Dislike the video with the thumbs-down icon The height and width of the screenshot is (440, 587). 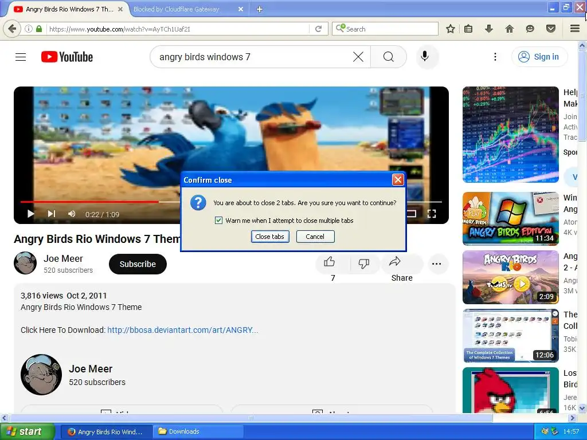[364, 264]
